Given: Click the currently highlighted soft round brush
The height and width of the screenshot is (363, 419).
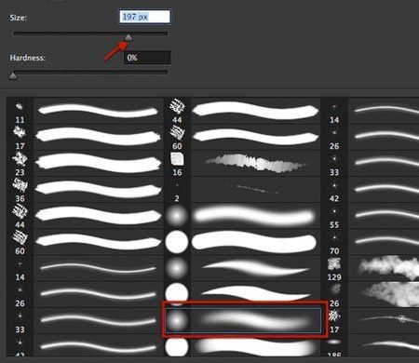Looking at the screenshot, I should coord(243,320).
